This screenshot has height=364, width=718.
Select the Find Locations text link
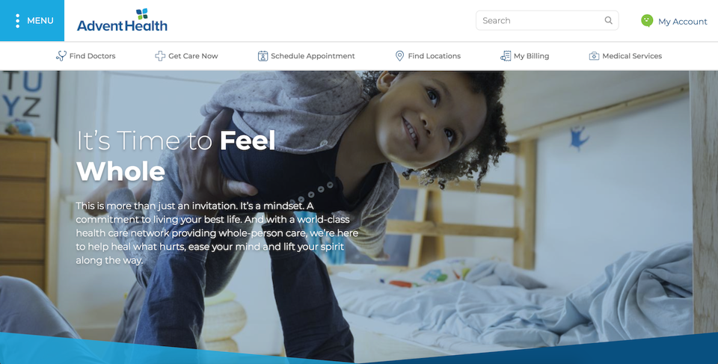[x=434, y=56]
